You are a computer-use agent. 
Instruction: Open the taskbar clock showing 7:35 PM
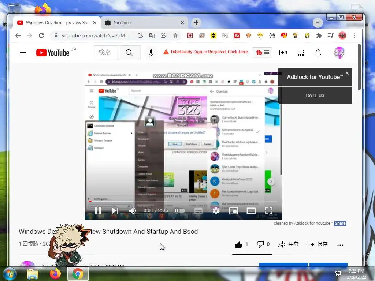click(x=356, y=274)
